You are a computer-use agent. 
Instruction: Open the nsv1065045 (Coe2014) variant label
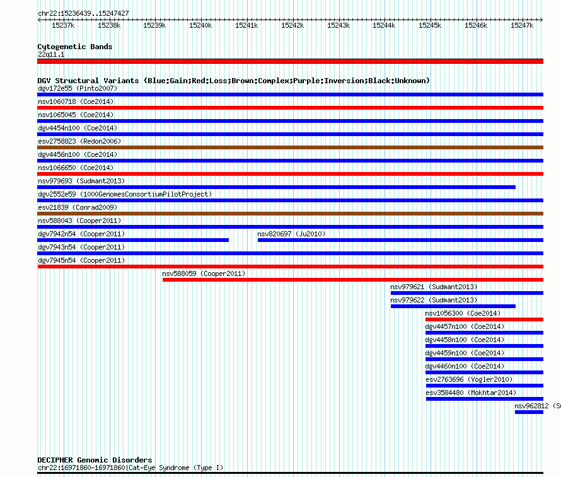(76, 115)
